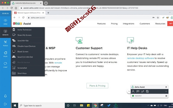Click the exit session icon
Viewport: 173px width, 108px height.
click(x=5, y=104)
